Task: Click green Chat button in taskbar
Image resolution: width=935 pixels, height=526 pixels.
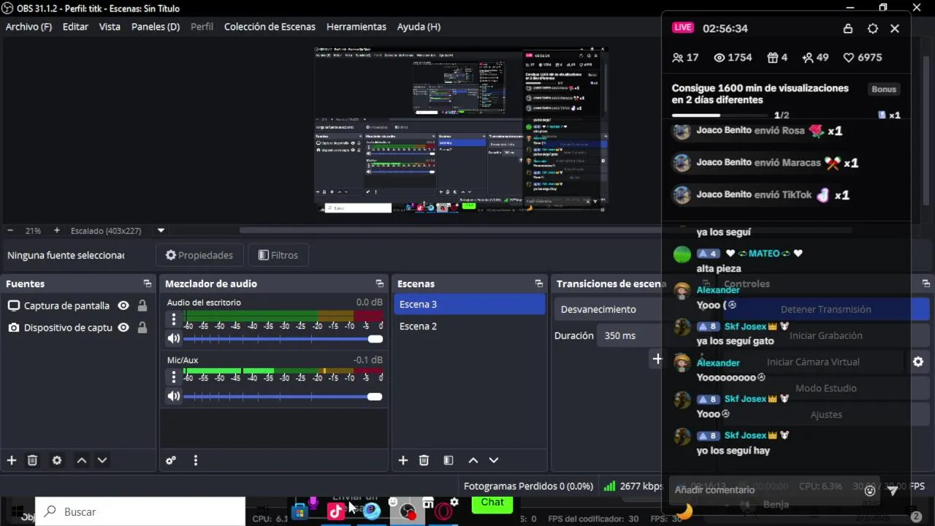Action: pos(492,503)
